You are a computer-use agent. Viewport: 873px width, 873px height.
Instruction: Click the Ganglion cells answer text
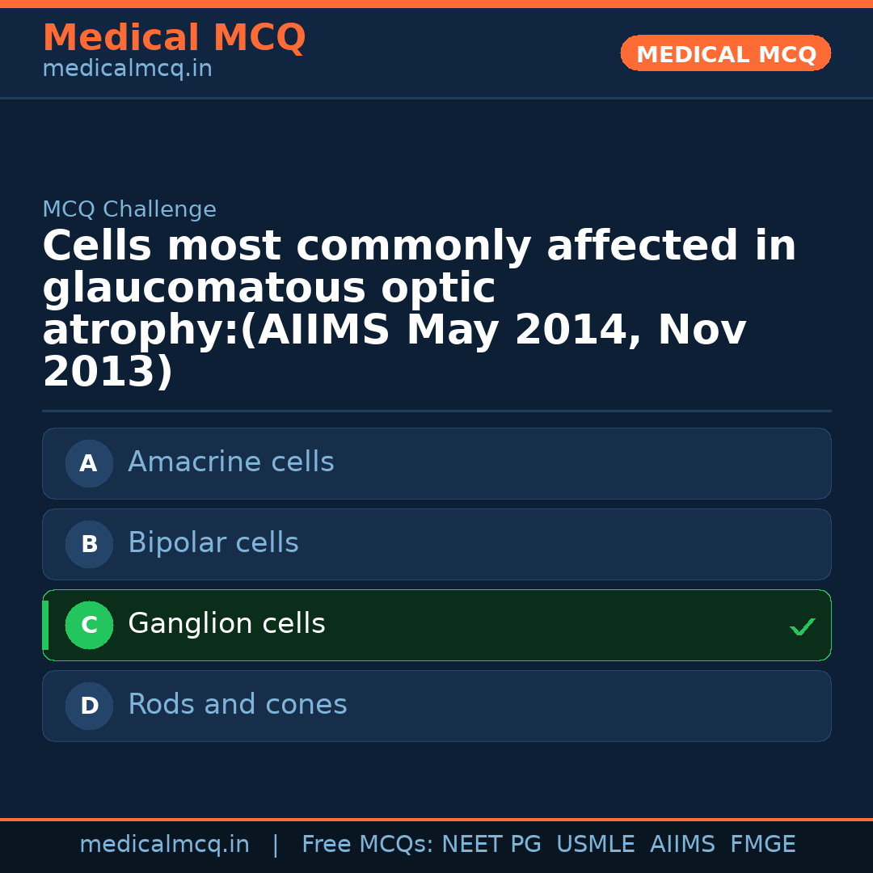226,624
